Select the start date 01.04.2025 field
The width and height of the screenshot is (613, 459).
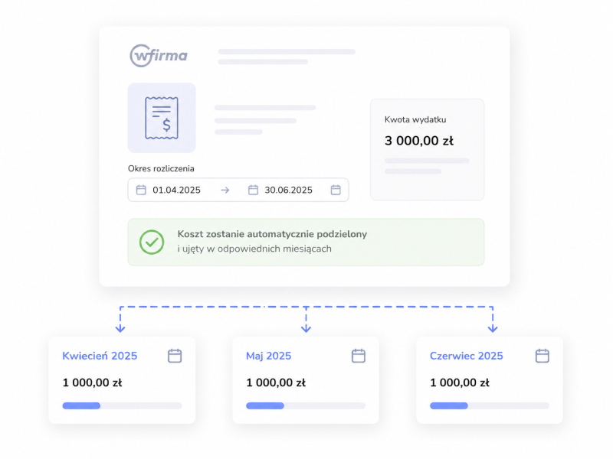[x=176, y=190]
